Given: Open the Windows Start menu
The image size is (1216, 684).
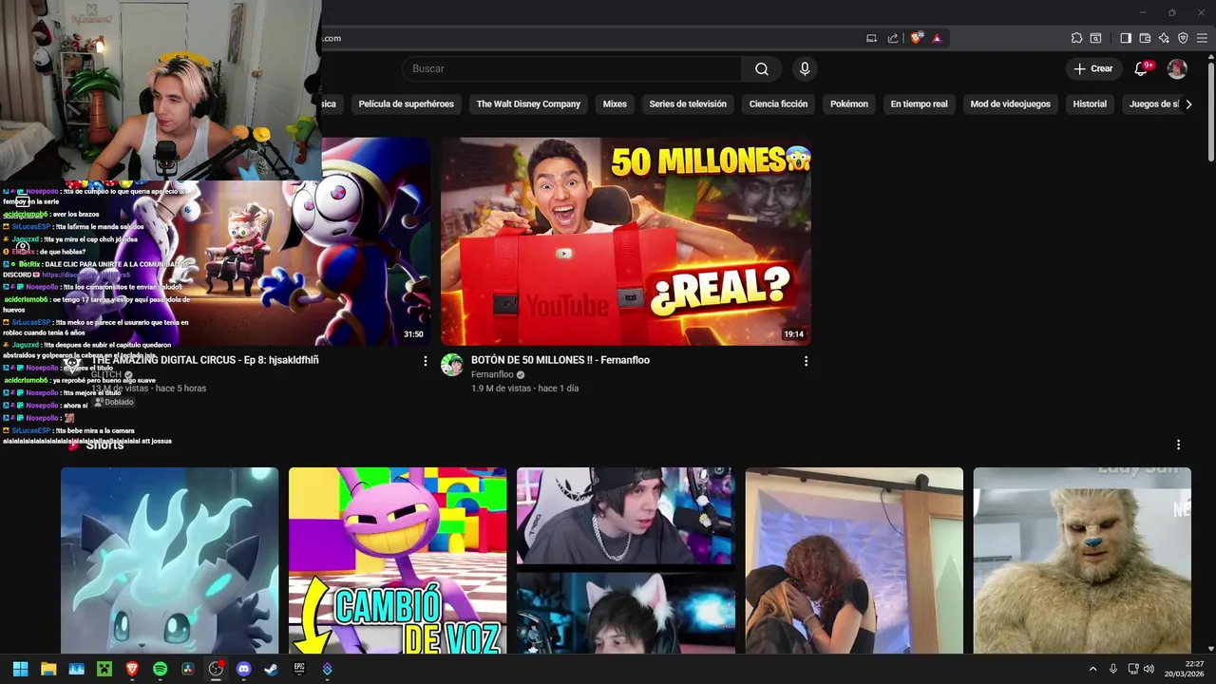Looking at the screenshot, I should (20, 669).
